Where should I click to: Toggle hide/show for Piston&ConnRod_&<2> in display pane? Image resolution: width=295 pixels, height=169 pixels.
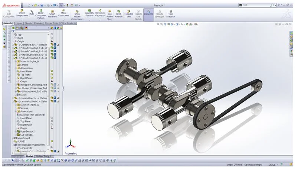tap(52, 51)
